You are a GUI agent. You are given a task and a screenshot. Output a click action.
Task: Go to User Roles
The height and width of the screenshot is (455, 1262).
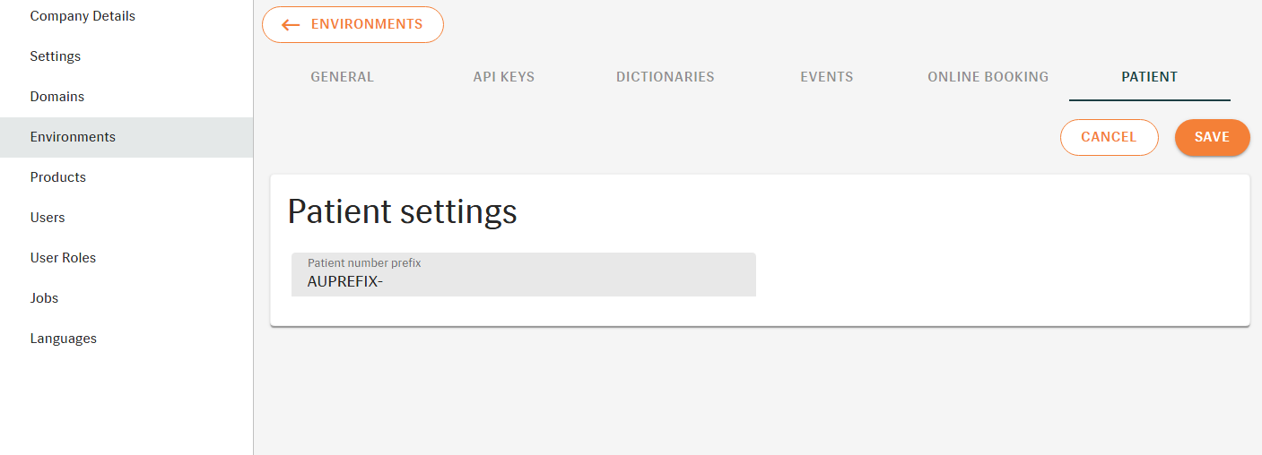(63, 258)
